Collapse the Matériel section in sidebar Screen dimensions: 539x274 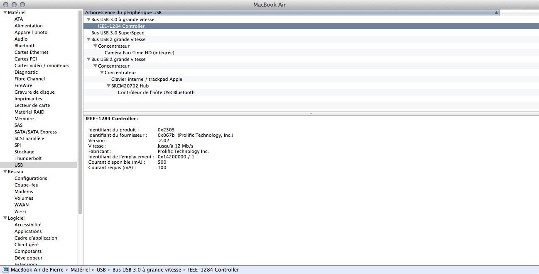pyautogui.click(x=5, y=12)
